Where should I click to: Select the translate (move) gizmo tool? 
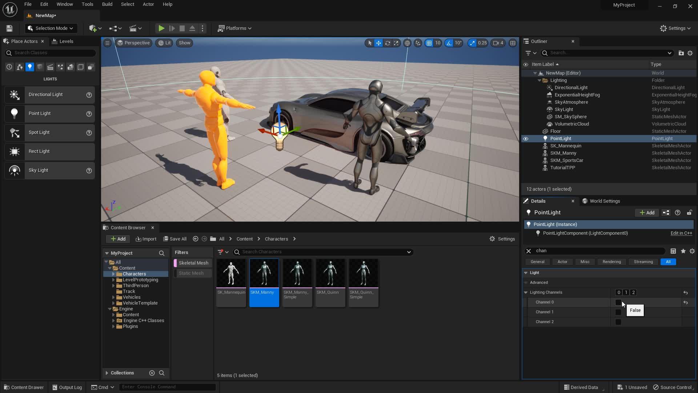(x=378, y=43)
